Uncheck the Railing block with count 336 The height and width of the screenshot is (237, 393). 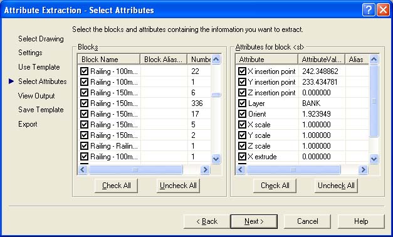coord(84,103)
